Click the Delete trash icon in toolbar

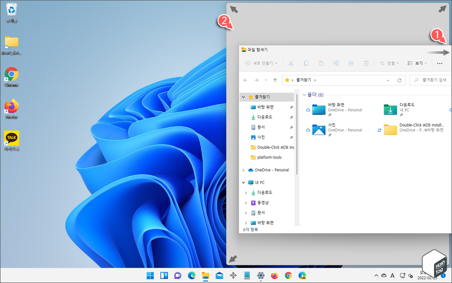pyautogui.click(x=366, y=63)
